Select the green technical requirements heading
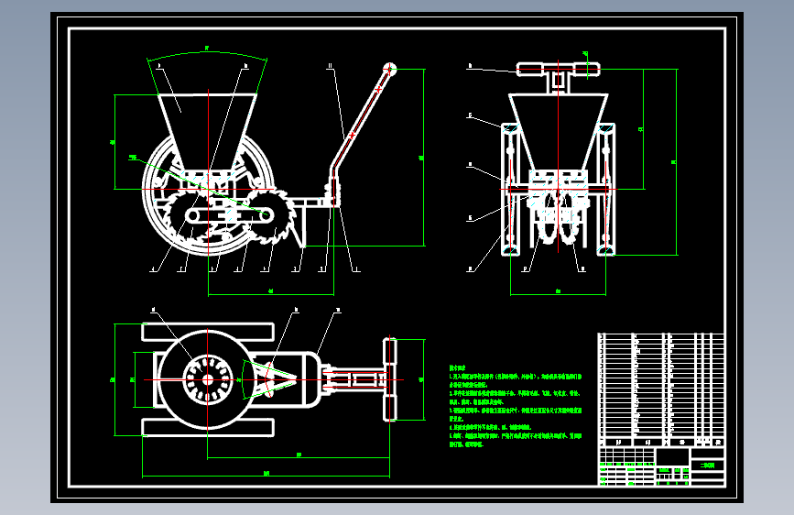 pyautogui.click(x=457, y=368)
